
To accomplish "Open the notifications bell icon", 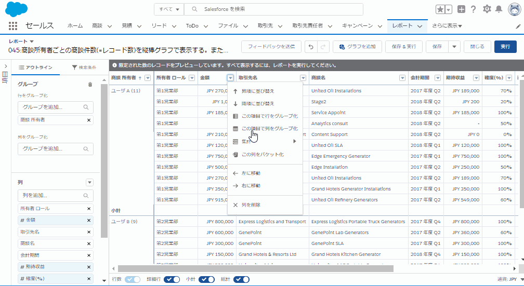I will coord(499,9).
